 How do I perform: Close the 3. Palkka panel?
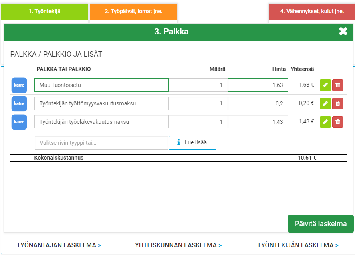(x=343, y=32)
